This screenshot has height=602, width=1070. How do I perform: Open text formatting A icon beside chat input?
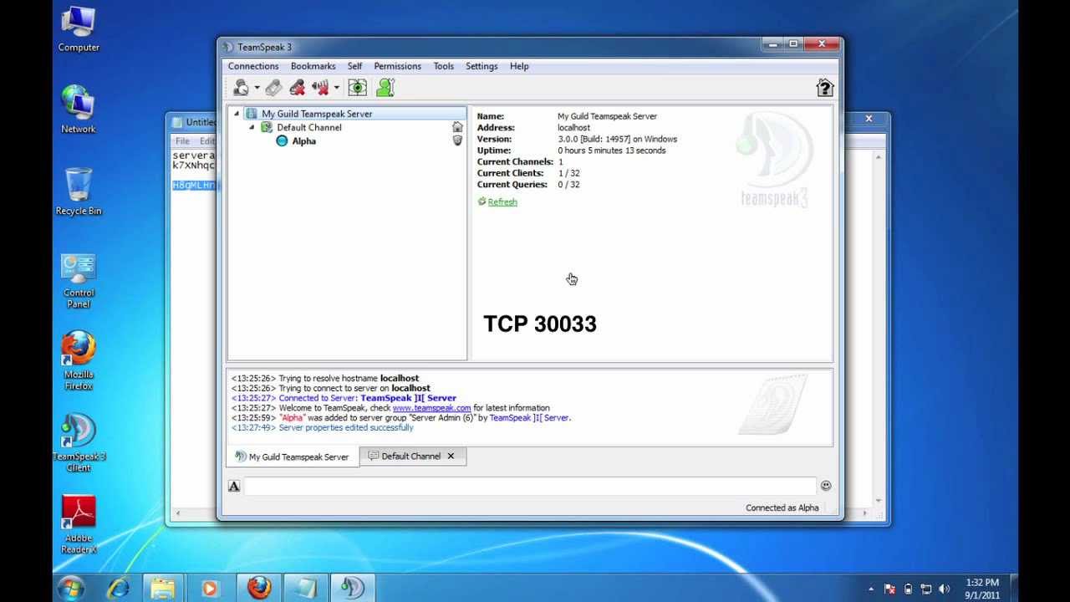(x=234, y=486)
